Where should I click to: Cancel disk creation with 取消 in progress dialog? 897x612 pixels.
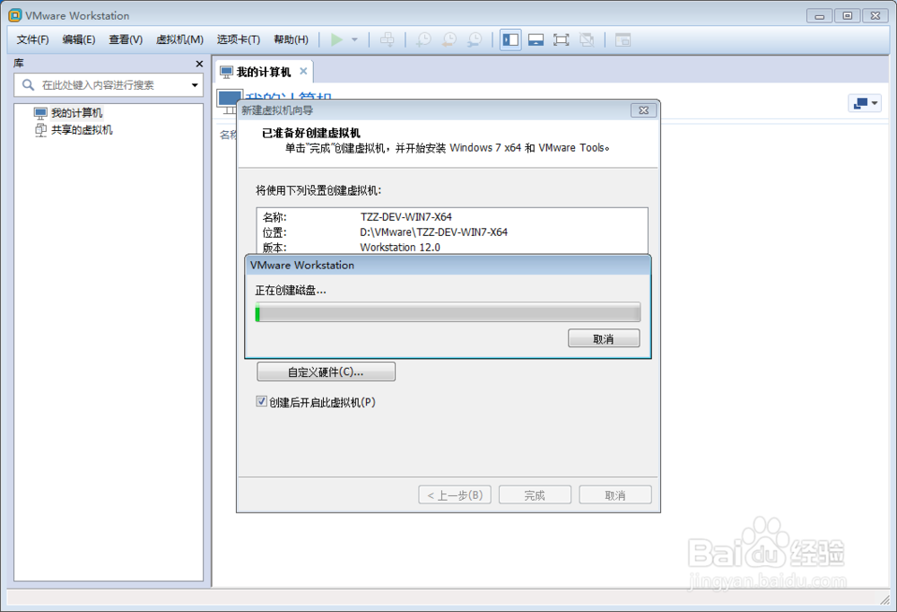[x=604, y=338]
